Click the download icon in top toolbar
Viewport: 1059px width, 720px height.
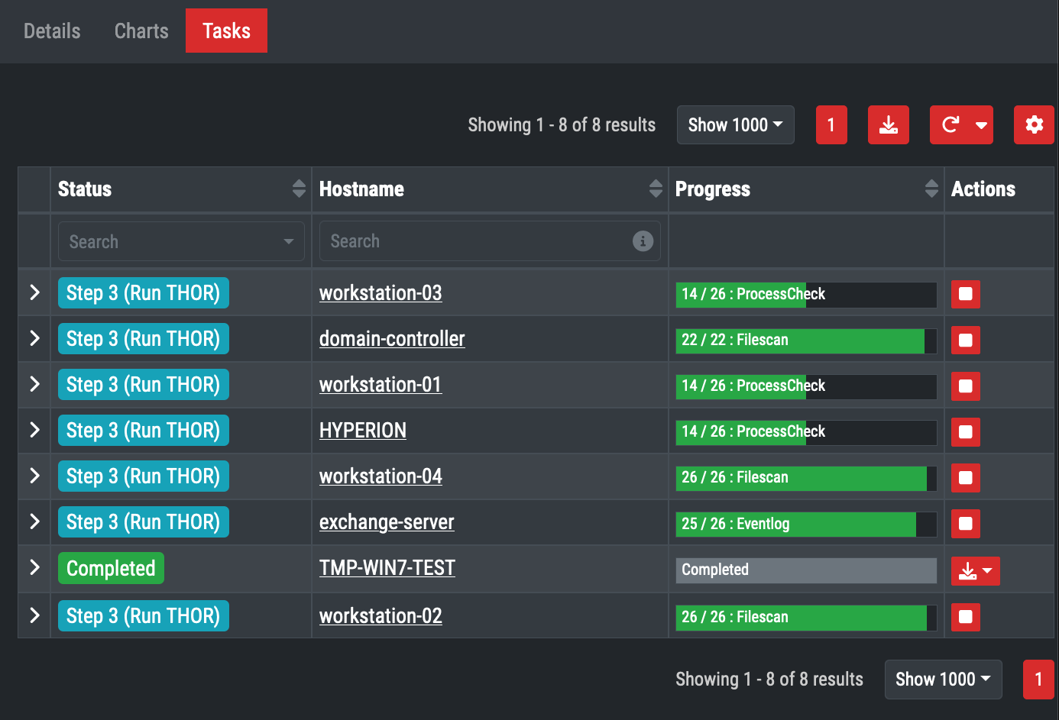point(888,125)
